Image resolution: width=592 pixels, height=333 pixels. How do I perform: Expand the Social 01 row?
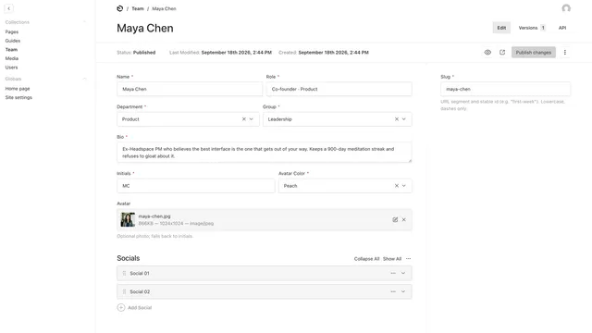(x=403, y=273)
